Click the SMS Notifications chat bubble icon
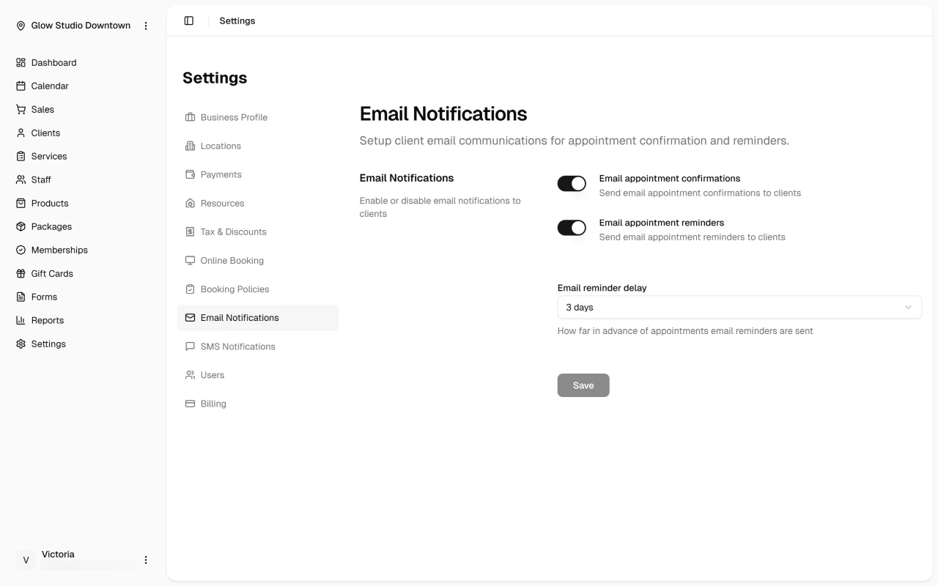The image size is (938, 586). pos(190,346)
